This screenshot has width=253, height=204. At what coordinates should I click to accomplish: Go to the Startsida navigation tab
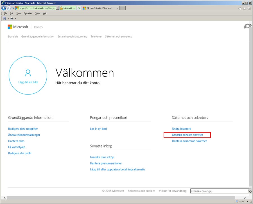pos(13,37)
